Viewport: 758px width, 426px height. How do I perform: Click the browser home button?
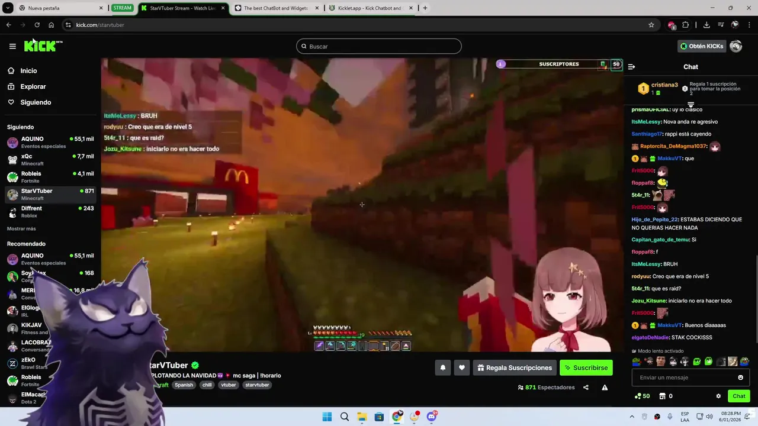(x=51, y=25)
